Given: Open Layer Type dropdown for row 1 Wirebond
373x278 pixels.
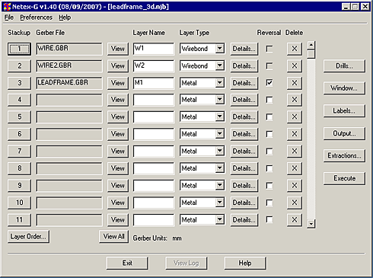Looking at the screenshot, I should point(220,49).
